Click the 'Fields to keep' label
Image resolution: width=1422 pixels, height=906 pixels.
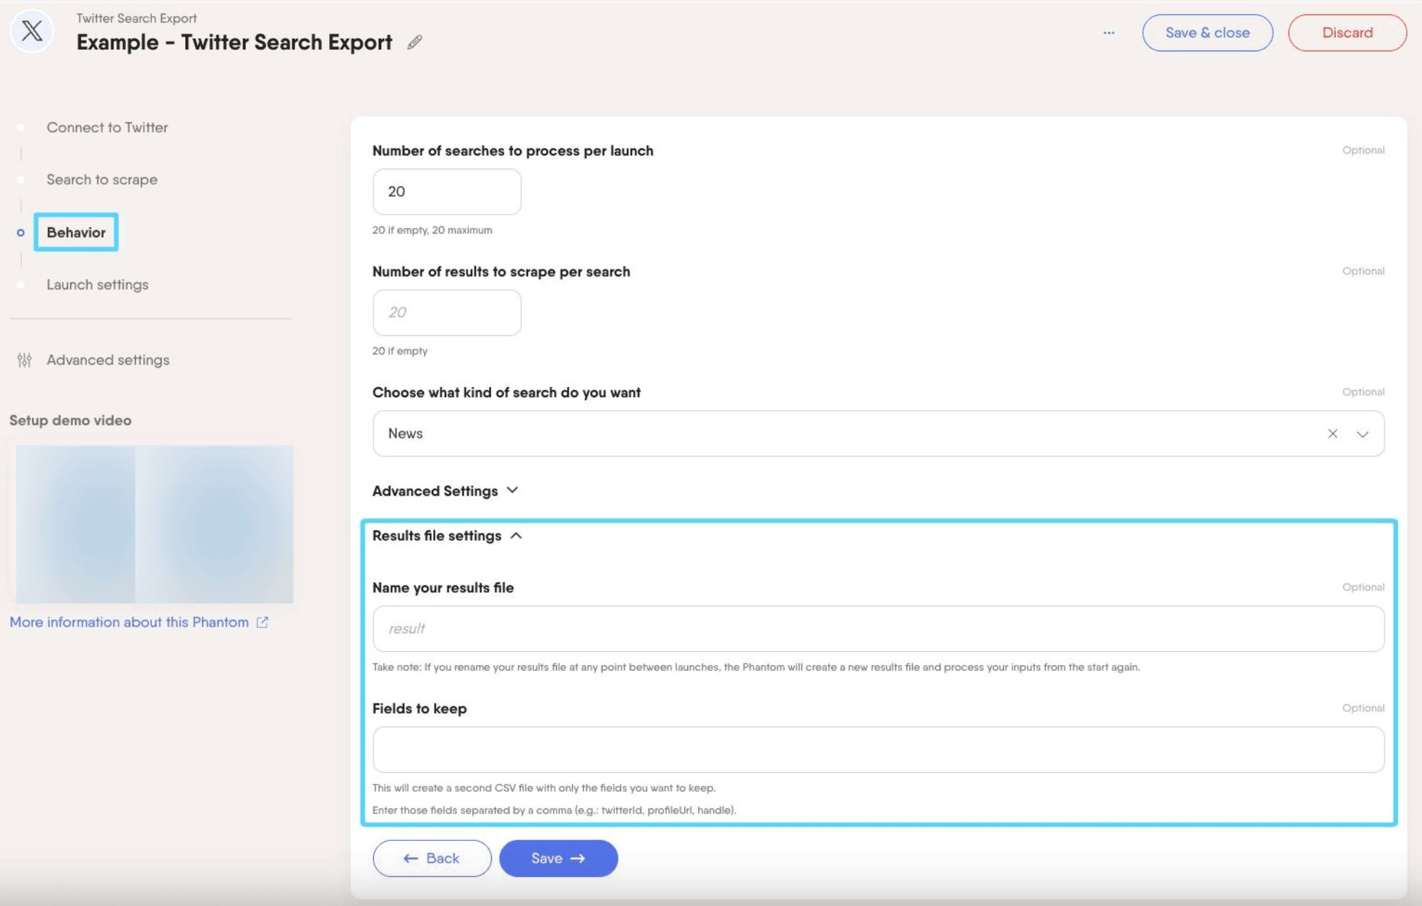420,708
